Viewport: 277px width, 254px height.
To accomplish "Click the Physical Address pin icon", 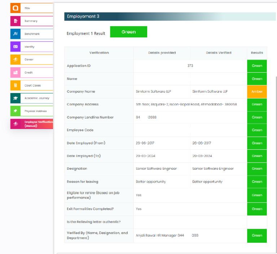I will [x=16, y=111].
